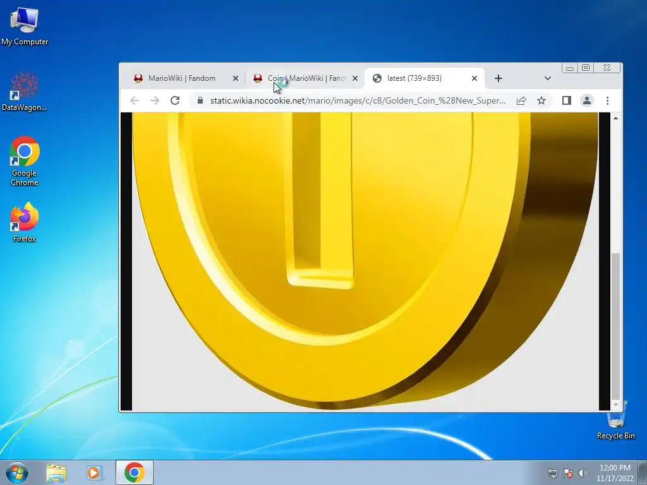Select the DataWagon desktop shortcut
The width and height of the screenshot is (647, 485).
pyautogui.click(x=25, y=92)
